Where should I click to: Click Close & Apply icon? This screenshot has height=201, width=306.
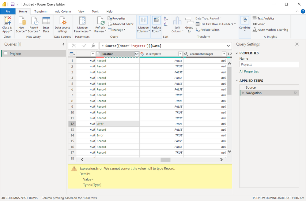coord(7,21)
